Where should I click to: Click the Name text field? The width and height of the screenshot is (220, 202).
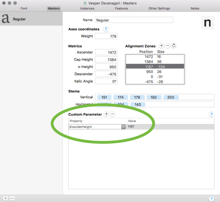[134, 20]
